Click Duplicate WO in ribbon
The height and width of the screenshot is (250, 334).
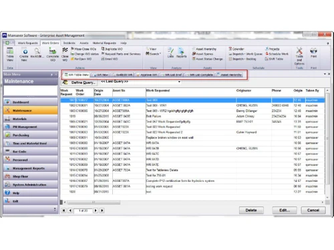pos(112,49)
